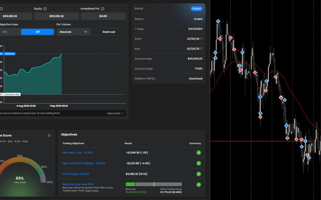Click Profit Target green checkmark icon
Image resolution: width=321 pixels, height=200 pixels.
point(198,174)
